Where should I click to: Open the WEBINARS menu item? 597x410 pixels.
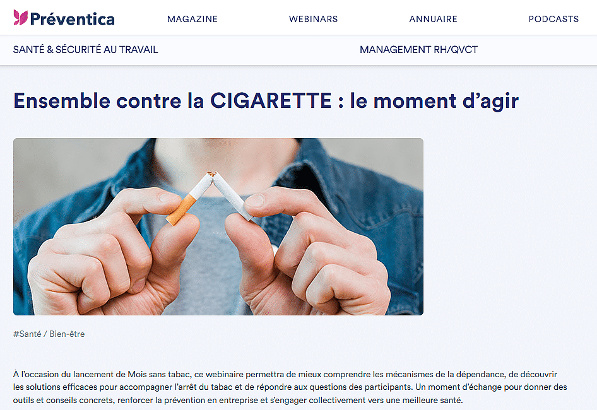click(x=313, y=19)
